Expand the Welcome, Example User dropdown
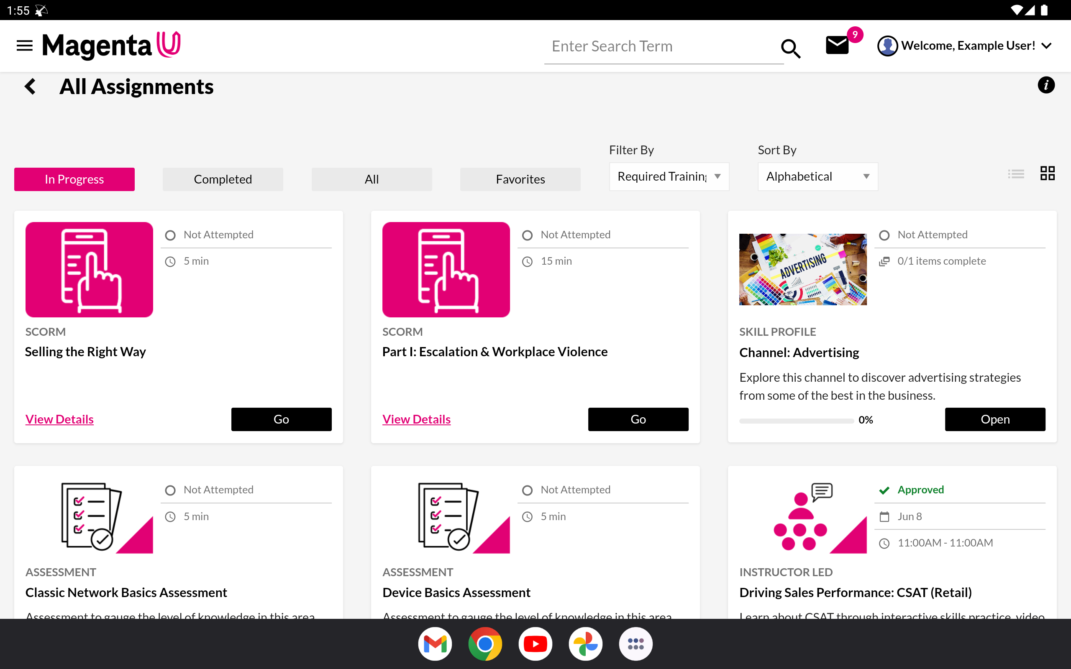The height and width of the screenshot is (669, 1071). pos(1047,46)
